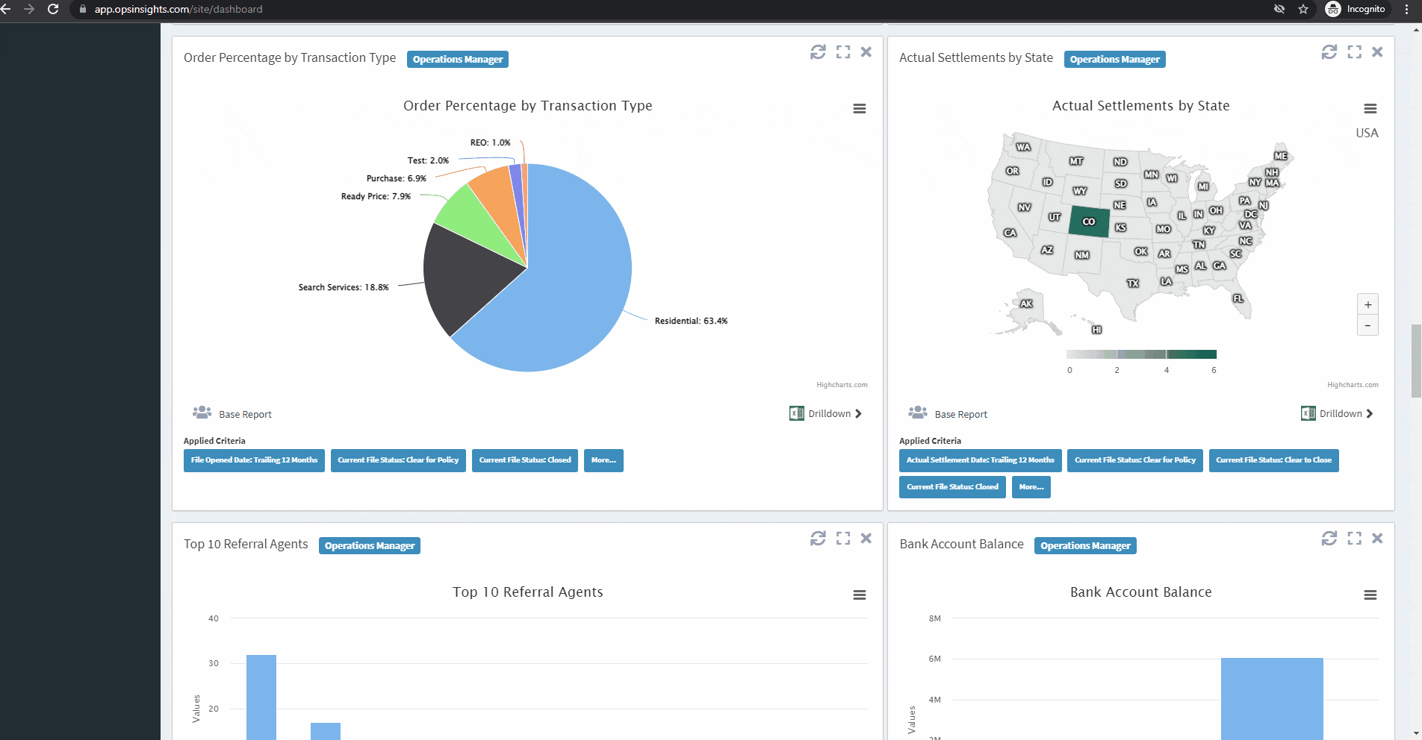Select the Operations Manager tag on the pie chart
Screen dimensions: 1422x740
point(457,59)
